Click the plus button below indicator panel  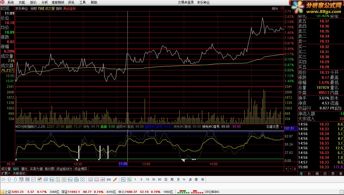[286, 169]
